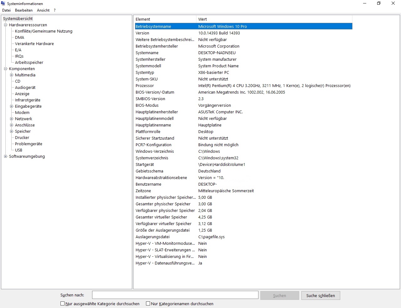Select the Gebietsschema Deutschland row
Screen dimensions: 401x308
point(243,171)
